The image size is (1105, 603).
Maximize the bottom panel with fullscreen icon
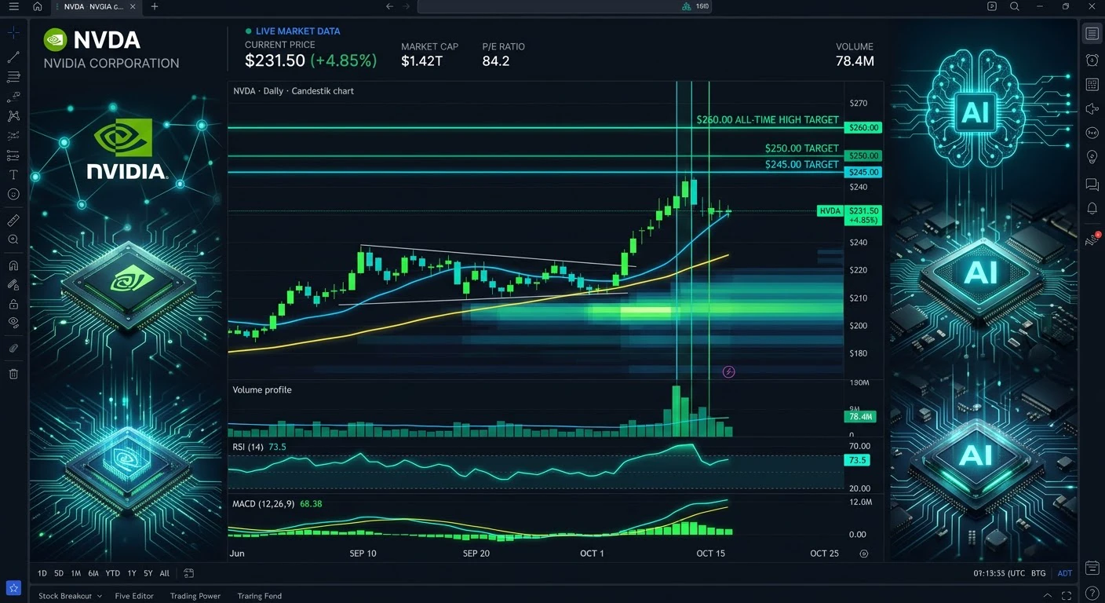pos(1066,596)
